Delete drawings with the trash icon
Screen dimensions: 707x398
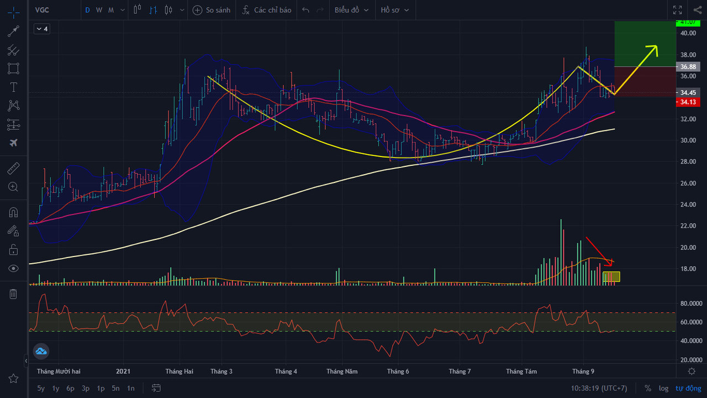[x=13, y=294]
